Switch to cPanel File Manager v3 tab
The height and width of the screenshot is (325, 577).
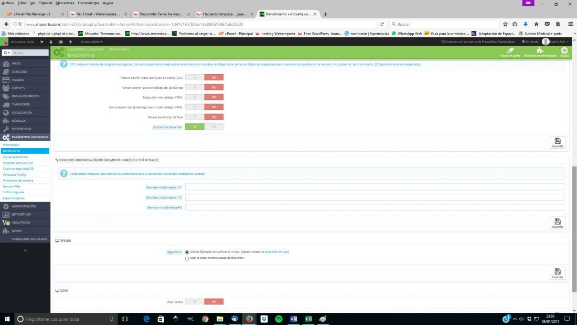tap(35, 14)
